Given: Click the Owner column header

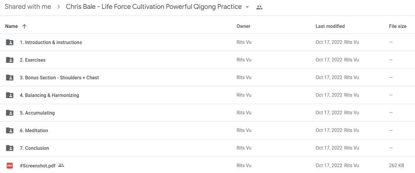Looking at the screenshot, I should coord(243,26).
